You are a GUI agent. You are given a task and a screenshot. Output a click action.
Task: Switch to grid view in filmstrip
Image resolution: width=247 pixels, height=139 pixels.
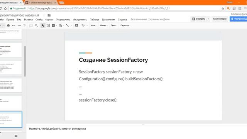pos(16,136)
